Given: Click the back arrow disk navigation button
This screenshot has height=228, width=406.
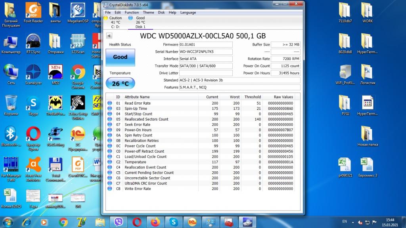Looking at the screenshot, I should [109, 36].
